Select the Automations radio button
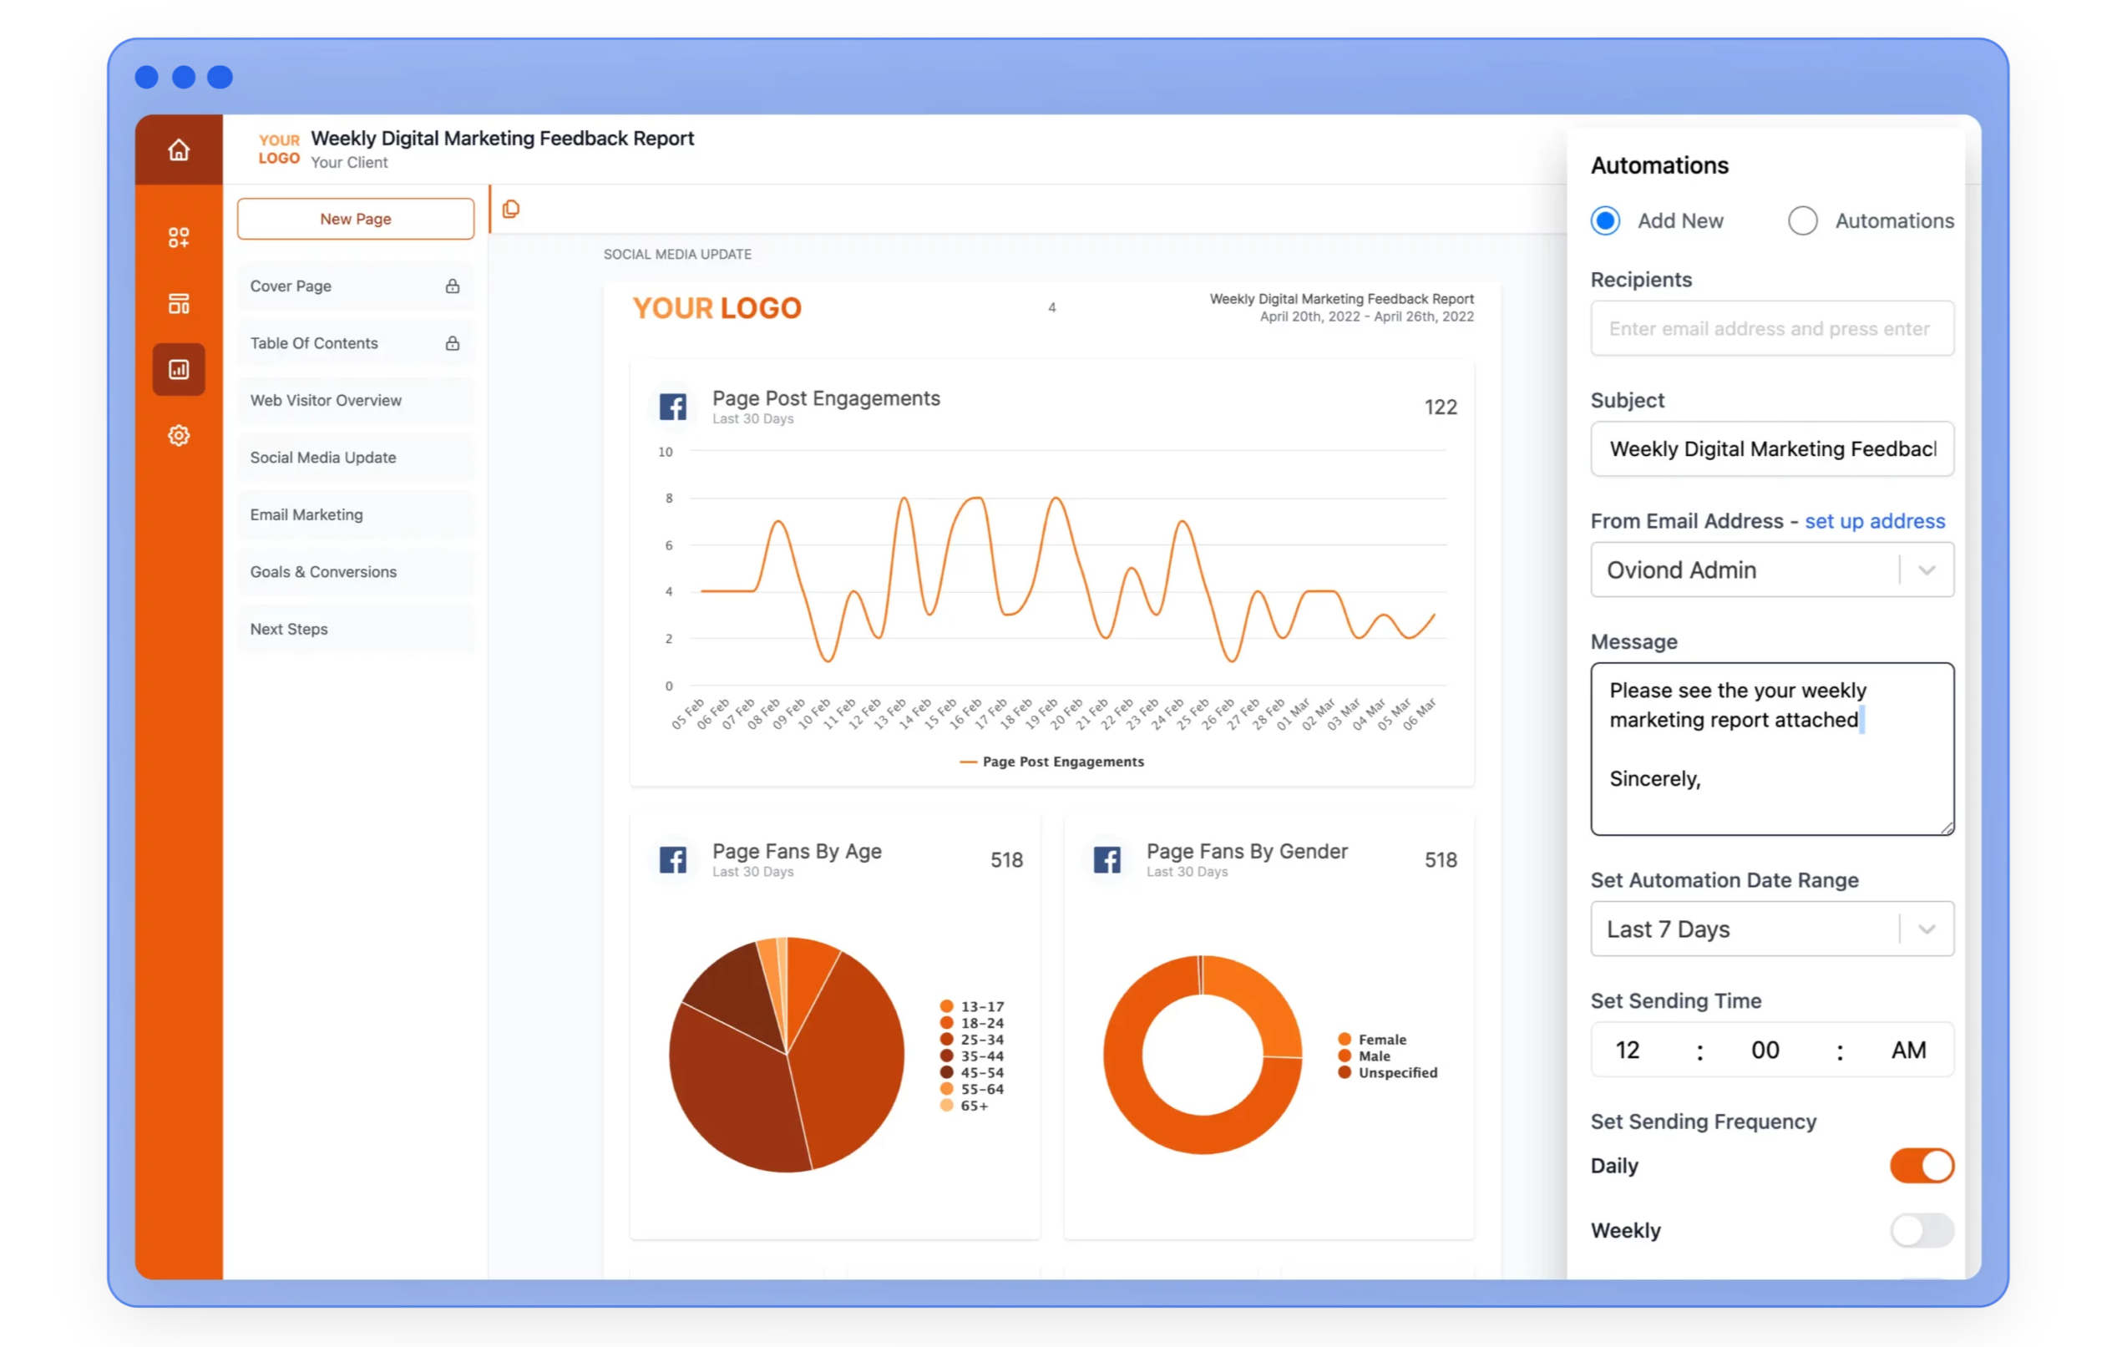The image size is (2127, 1347). (1802, 220)
